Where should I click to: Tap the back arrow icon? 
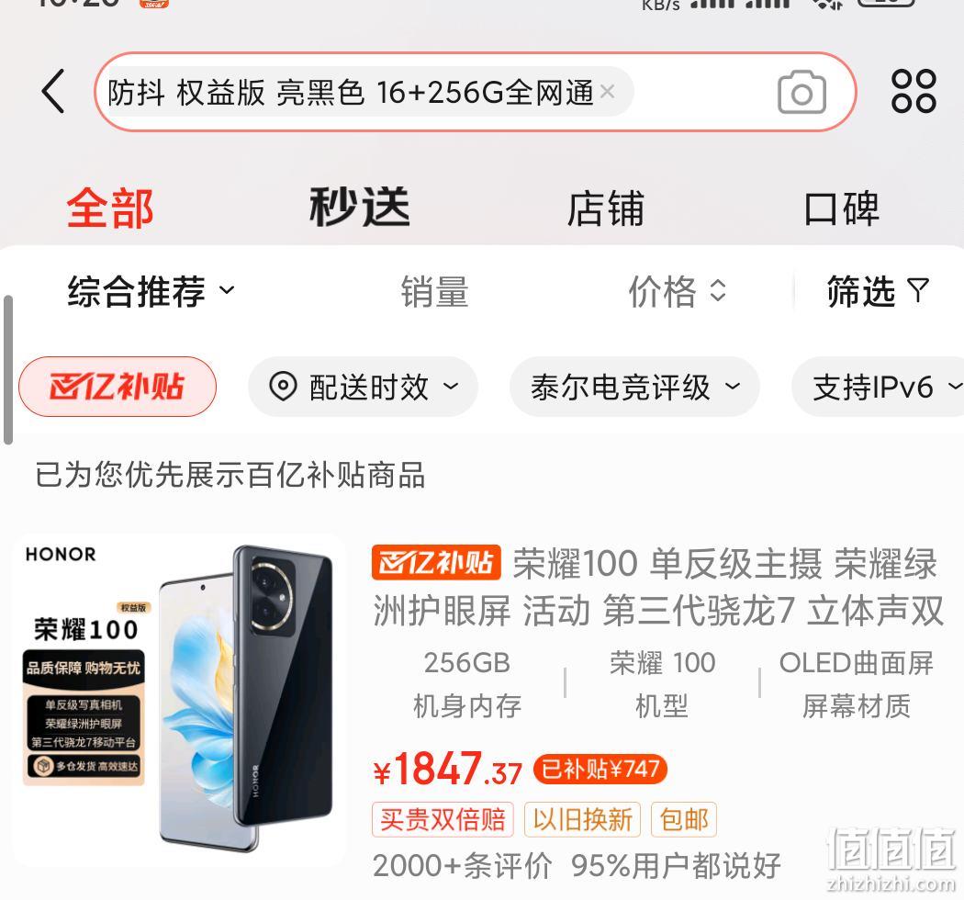click(53, 91)
